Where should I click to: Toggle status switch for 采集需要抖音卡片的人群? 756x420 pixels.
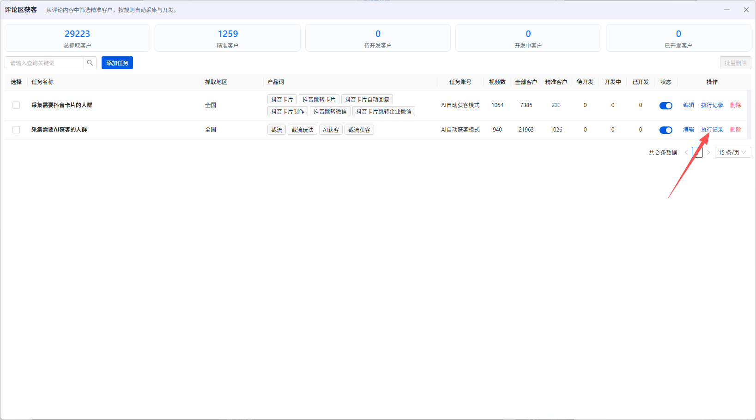(x=666, y=106)
